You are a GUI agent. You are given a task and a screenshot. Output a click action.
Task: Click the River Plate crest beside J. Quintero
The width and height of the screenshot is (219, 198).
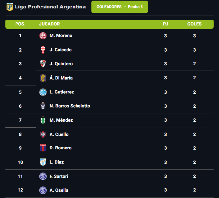(x=43, y=64)
